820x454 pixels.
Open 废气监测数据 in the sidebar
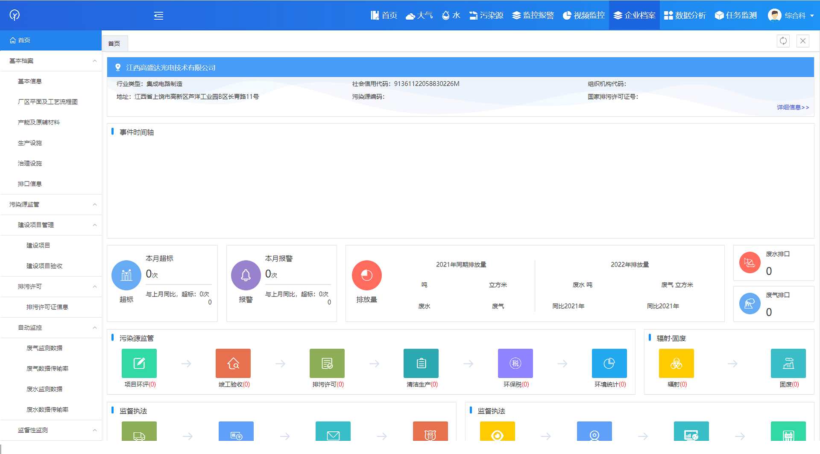44,348
